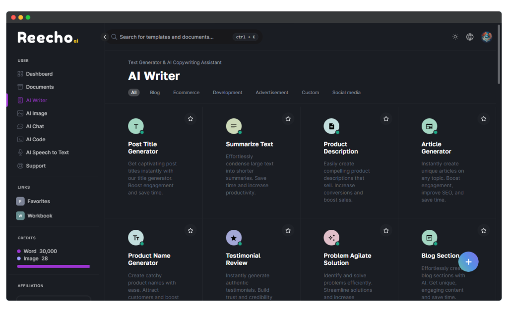Viewport: 508px width, 312px height.
Task: Switch to the Ecommerce filter tab
Action: (x=186, y=93)
